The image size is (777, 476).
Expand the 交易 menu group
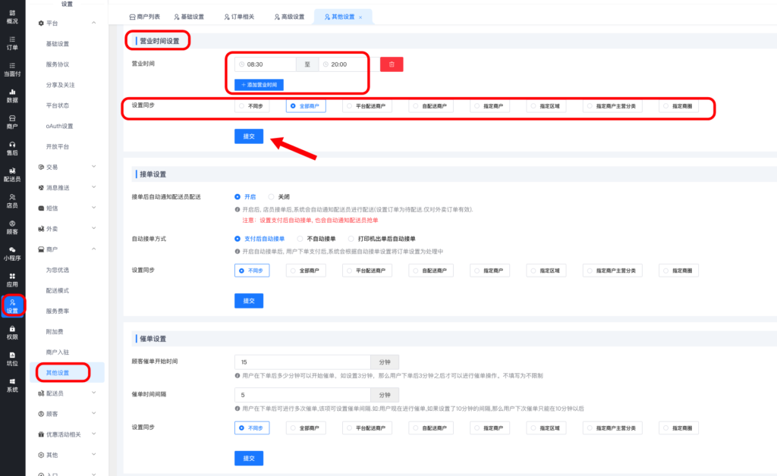[x=94, y=167]
